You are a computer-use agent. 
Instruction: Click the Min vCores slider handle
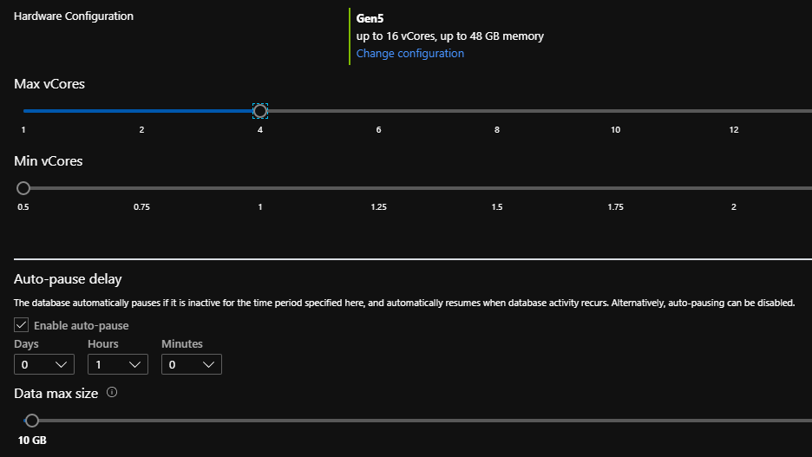(x=23, y=188)
